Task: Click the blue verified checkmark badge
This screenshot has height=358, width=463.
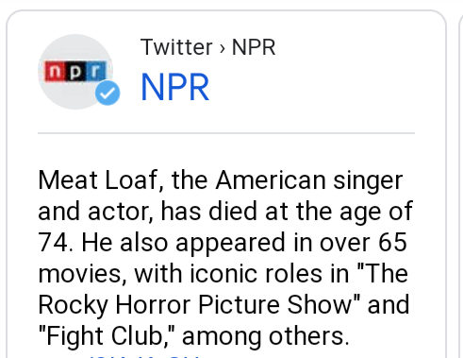Action: click(107, 93)
